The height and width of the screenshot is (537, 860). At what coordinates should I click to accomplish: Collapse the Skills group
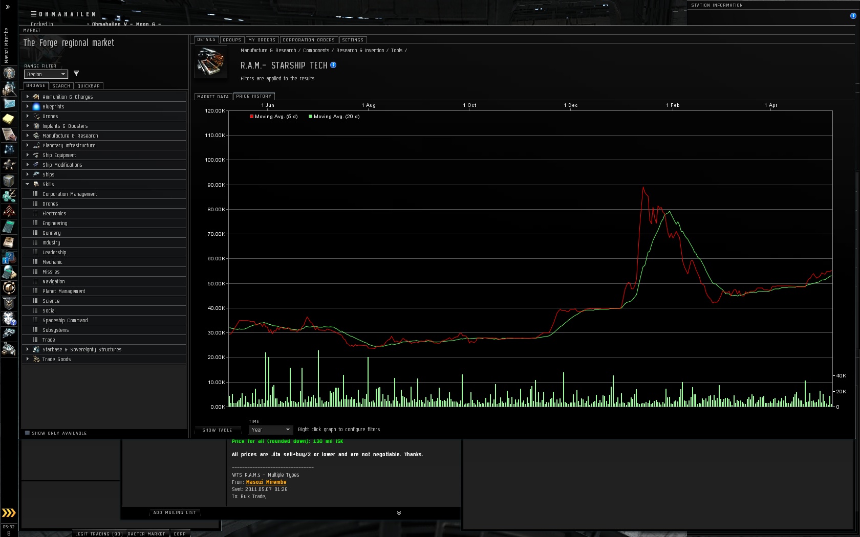[28, 184]
